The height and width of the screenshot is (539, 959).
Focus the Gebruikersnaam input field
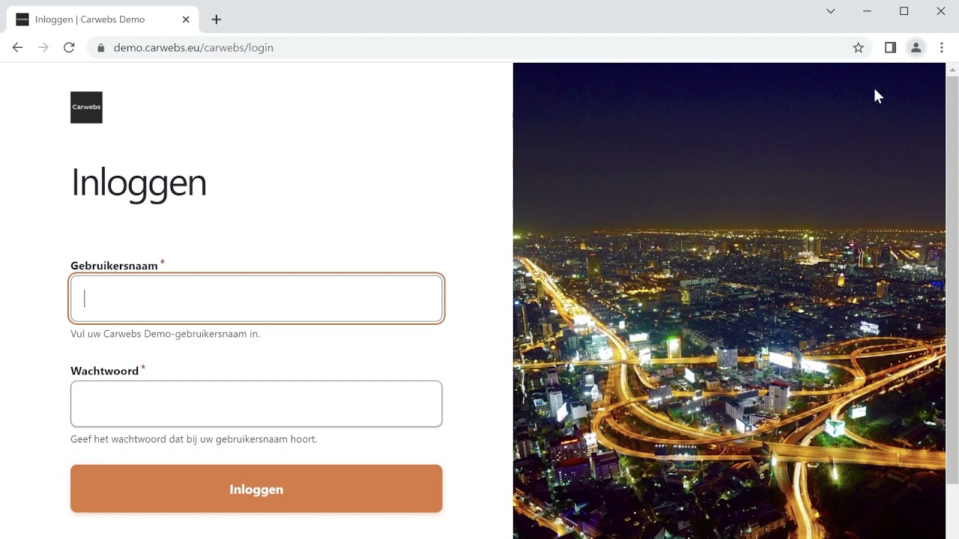point(256,299)
